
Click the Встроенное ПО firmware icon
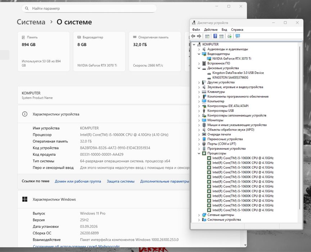[204, 63]
